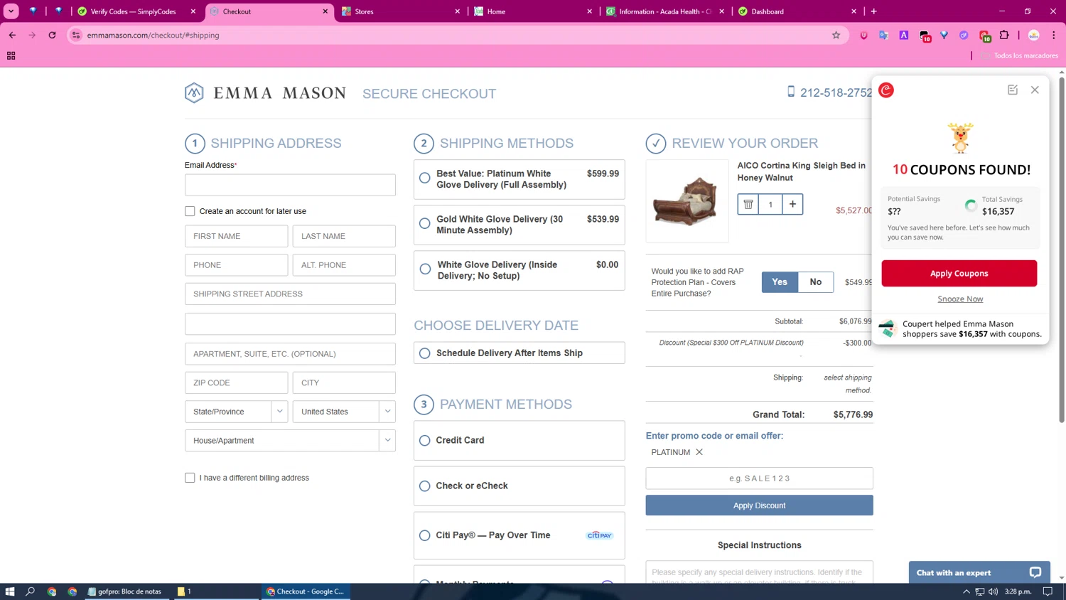
Task: Click the ZIP CODE field
Action: point(236,382)
